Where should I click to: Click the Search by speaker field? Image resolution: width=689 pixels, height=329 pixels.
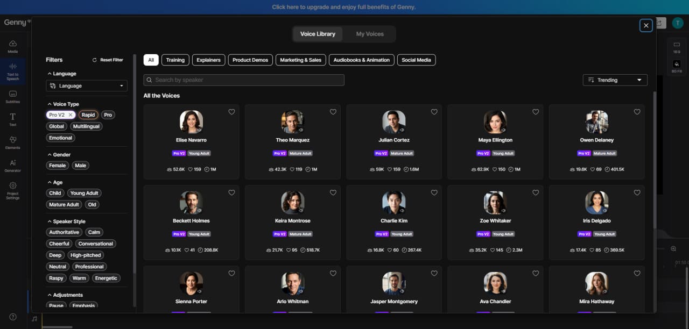click(x=244, y=80)
